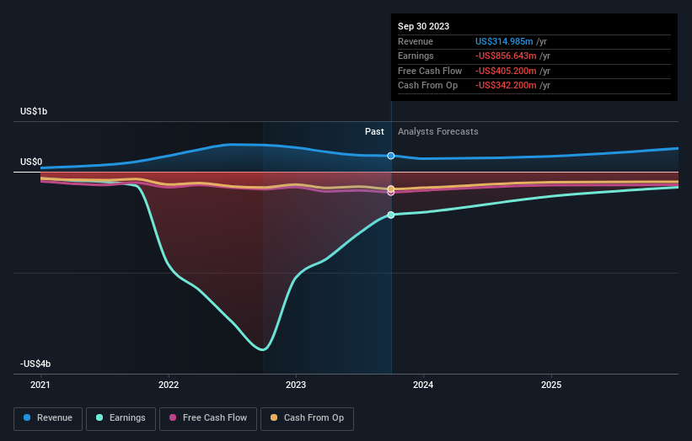Image resolution: width=692 pixels, height=441 pixels.
Task: Click the Analysts Forecasts label
Action: click(437, 132)
